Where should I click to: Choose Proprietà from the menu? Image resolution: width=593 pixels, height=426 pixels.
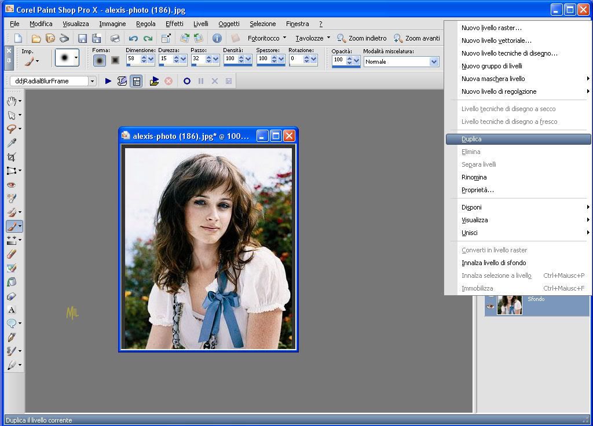pyautogui.click(x=518, y=190)
